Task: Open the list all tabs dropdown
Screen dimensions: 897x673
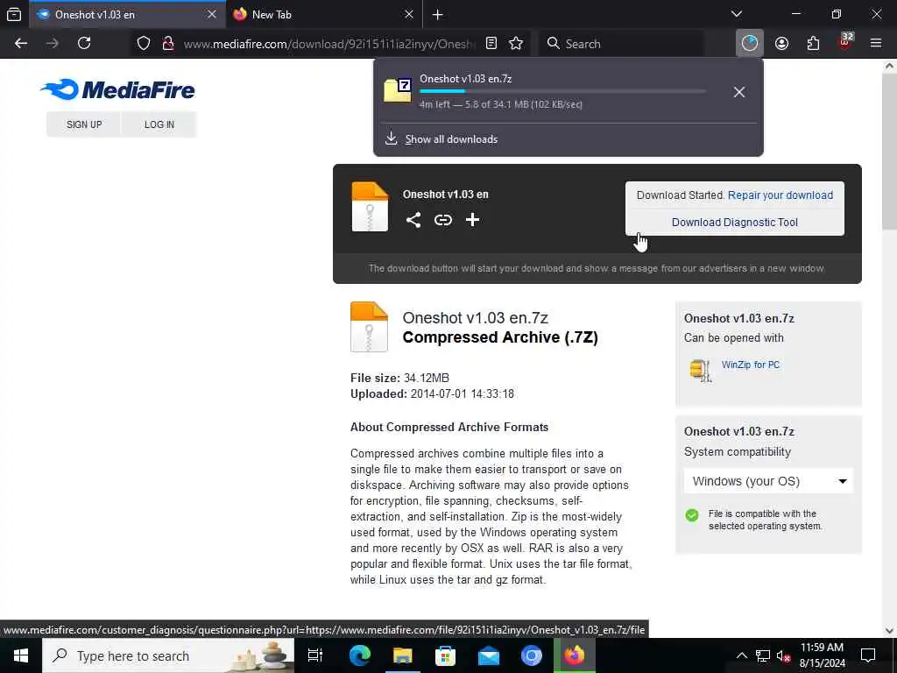Action: (x=737, y=14)
